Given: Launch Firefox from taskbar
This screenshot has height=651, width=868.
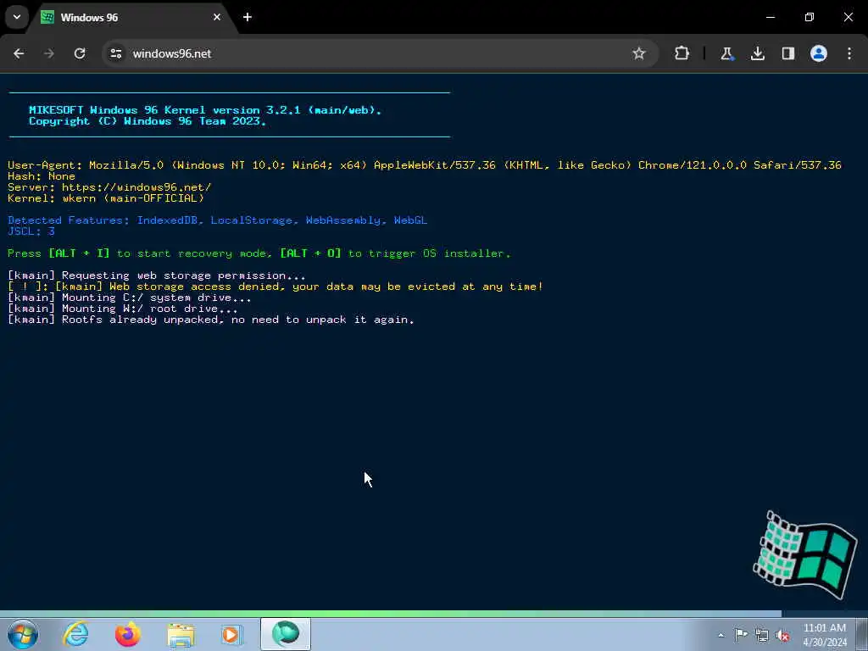Looking at the screenshot, I should [128, 634].
